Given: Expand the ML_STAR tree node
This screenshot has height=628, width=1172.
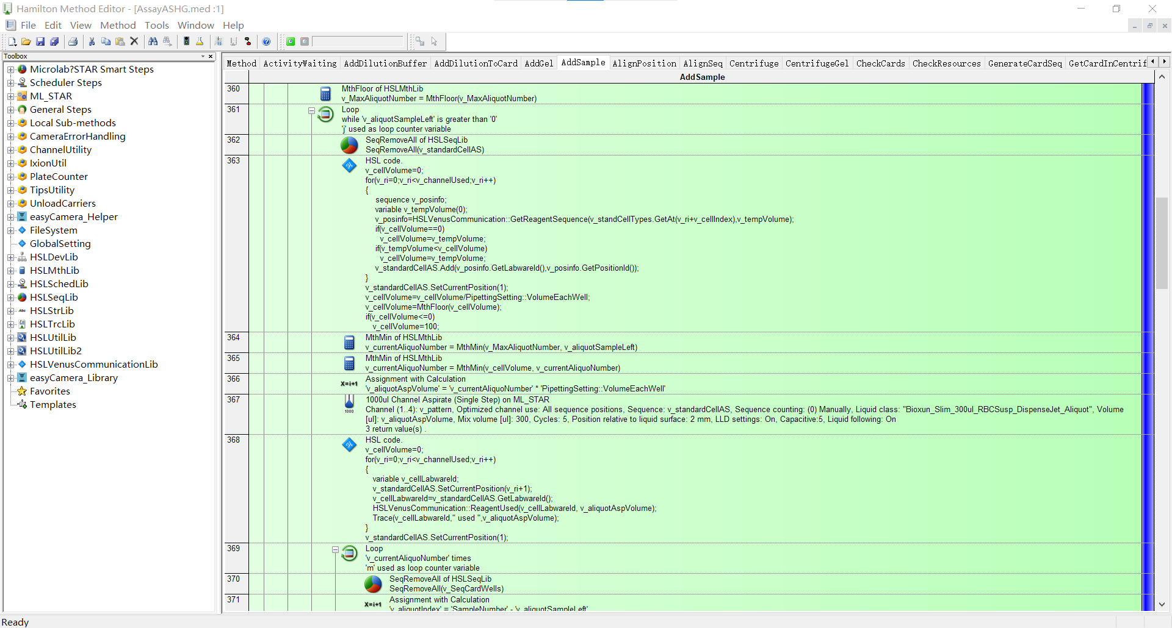Looking at the screenshot, I should pyautogui.click(x=10, y=96).
